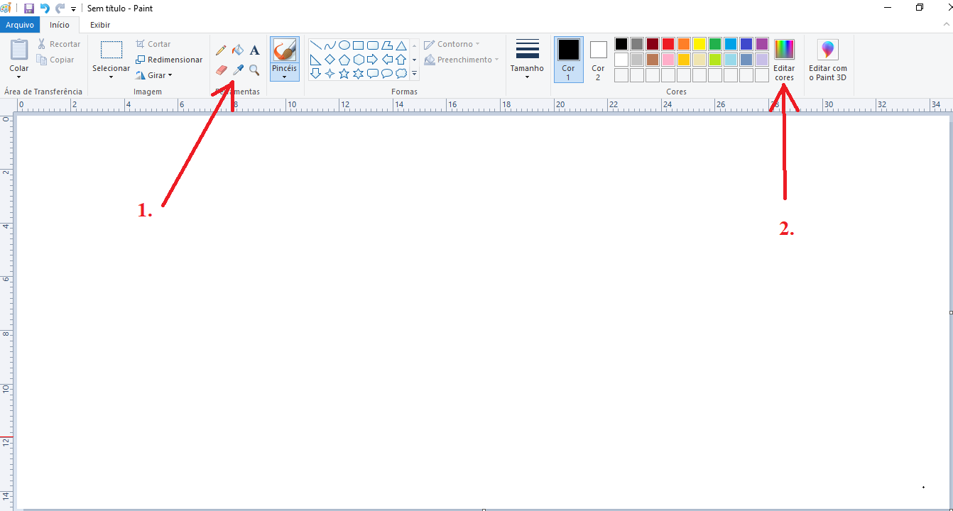
Task: Pick the red color swatch
Action: click(668, 44)
